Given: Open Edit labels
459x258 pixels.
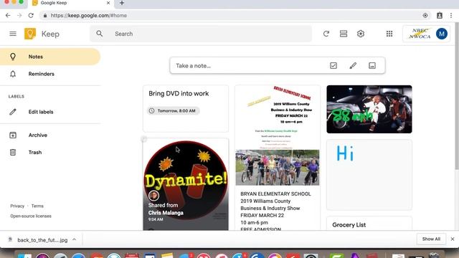Looking at the screenshot, I should point(50,112).
